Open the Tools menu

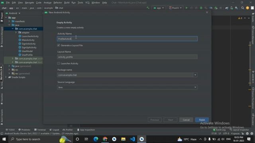(80, 3)
